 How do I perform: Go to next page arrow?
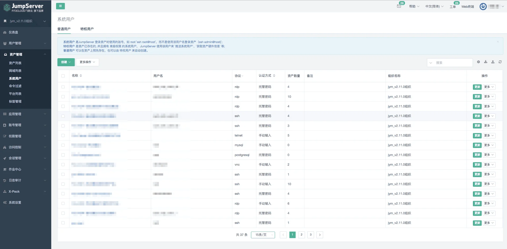[320, 235]
